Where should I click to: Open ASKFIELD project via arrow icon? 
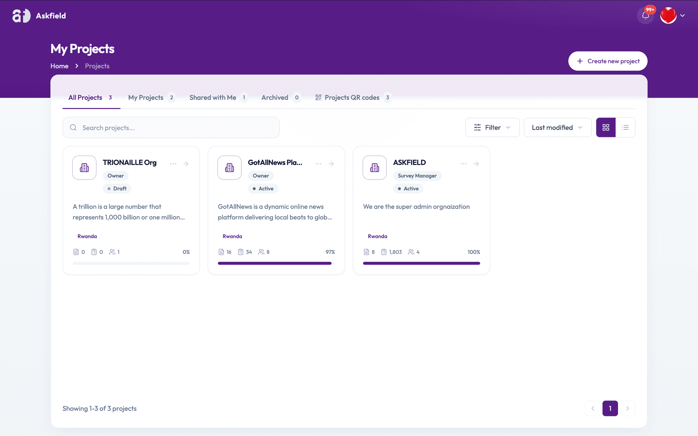476,164
